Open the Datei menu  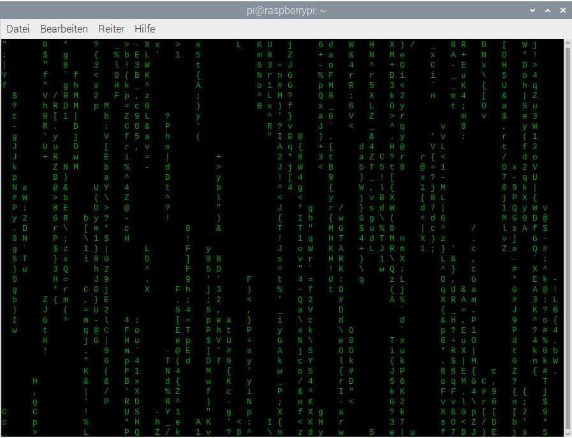(x=18, y=29)
